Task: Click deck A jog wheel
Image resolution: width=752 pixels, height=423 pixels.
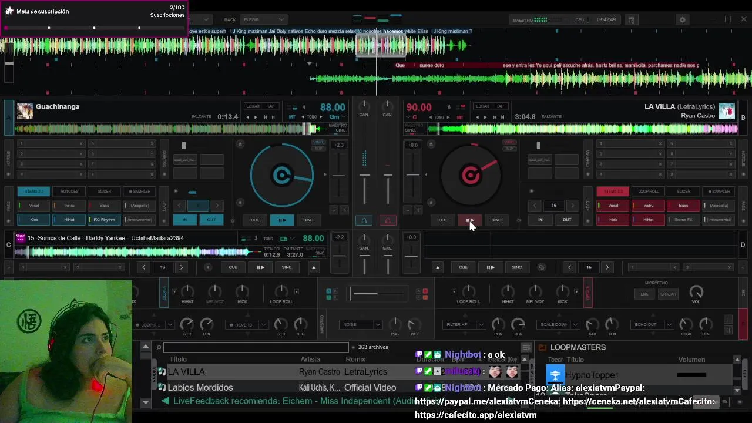Action: coord(282,175)
